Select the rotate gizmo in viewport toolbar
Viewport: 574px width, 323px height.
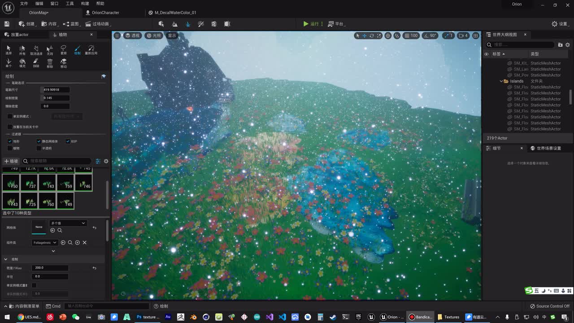point(372,35)
